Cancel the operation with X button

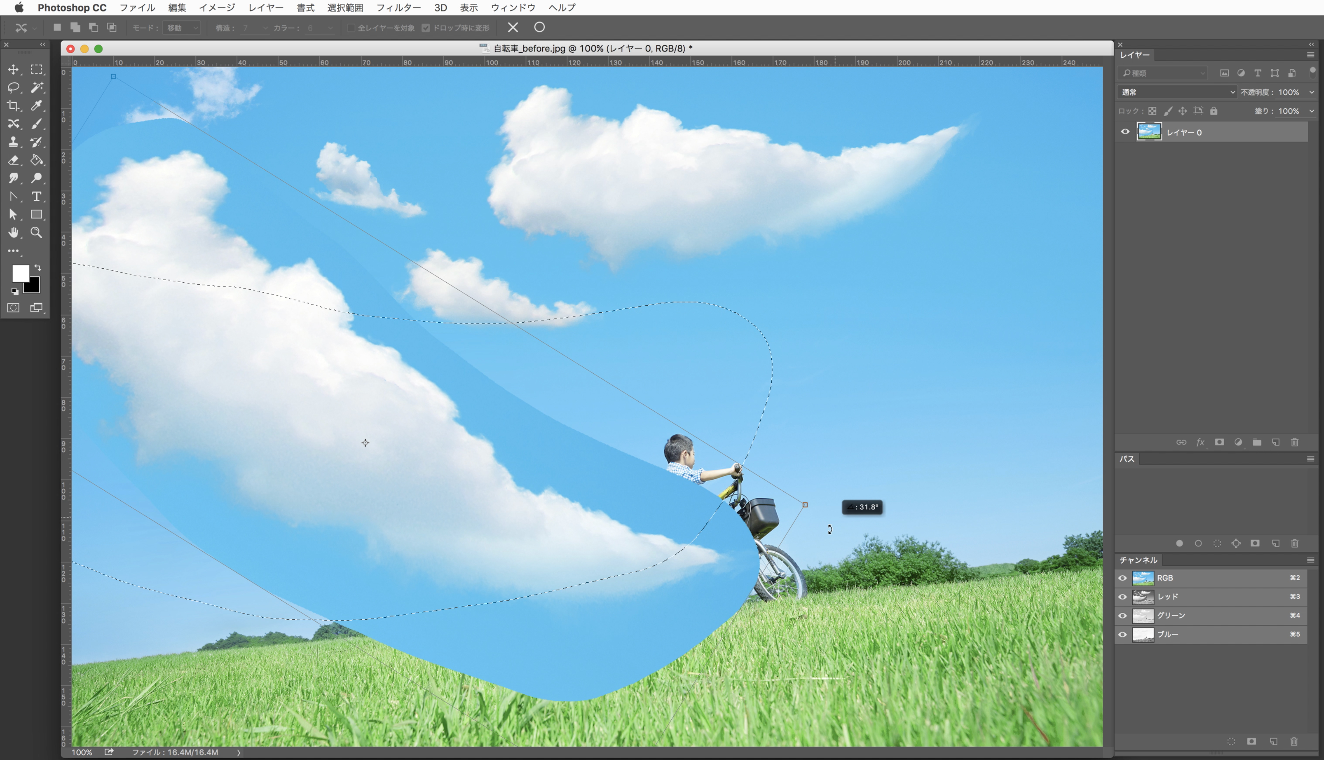[513, 27]
